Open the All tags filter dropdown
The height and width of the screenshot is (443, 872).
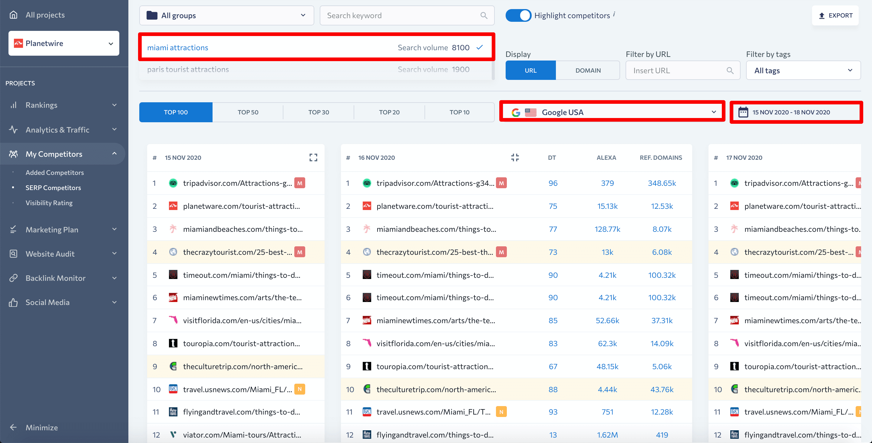tap(803, 71)
